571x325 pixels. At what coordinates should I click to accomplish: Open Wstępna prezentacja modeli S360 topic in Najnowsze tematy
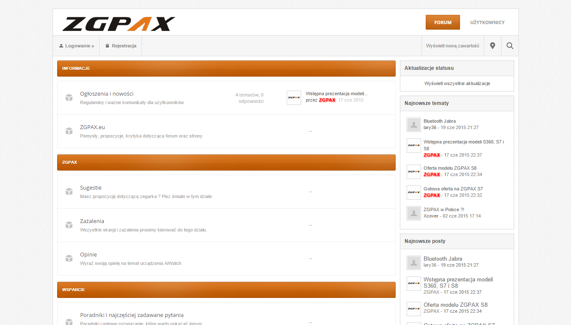[x=464, y=145]
